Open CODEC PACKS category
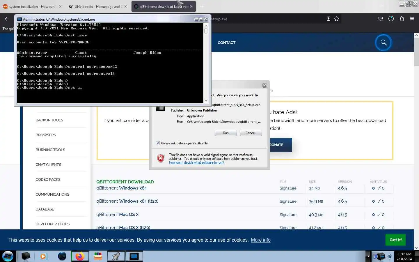The height and width of the screenshot is (262, 419). [48, 179]
